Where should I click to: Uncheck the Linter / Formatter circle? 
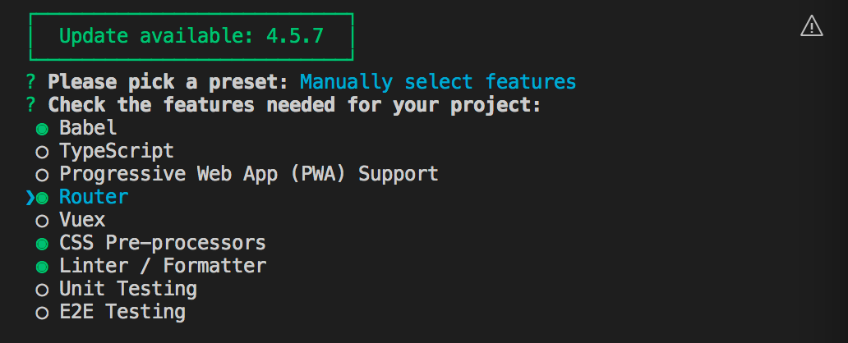point(41,267)
